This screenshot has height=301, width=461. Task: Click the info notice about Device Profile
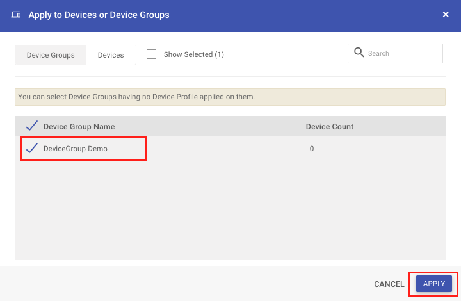230,97
